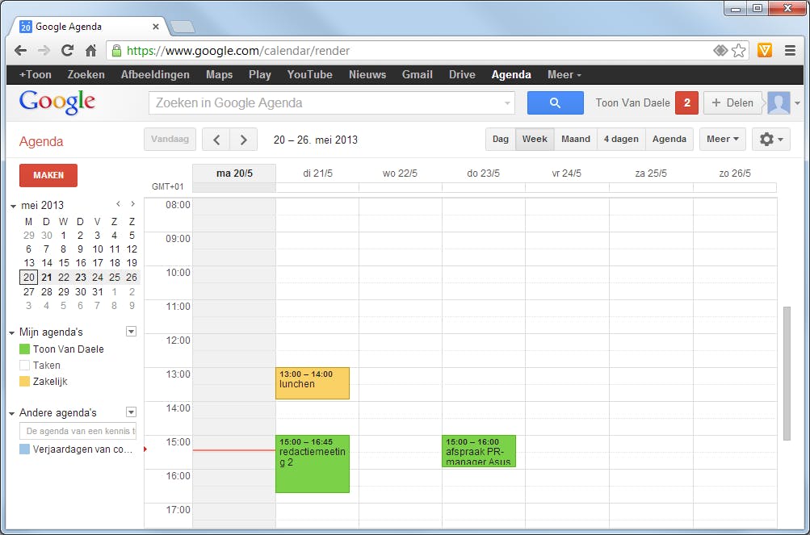
Task: Open browser home page icon
Action: pos(91,51)
